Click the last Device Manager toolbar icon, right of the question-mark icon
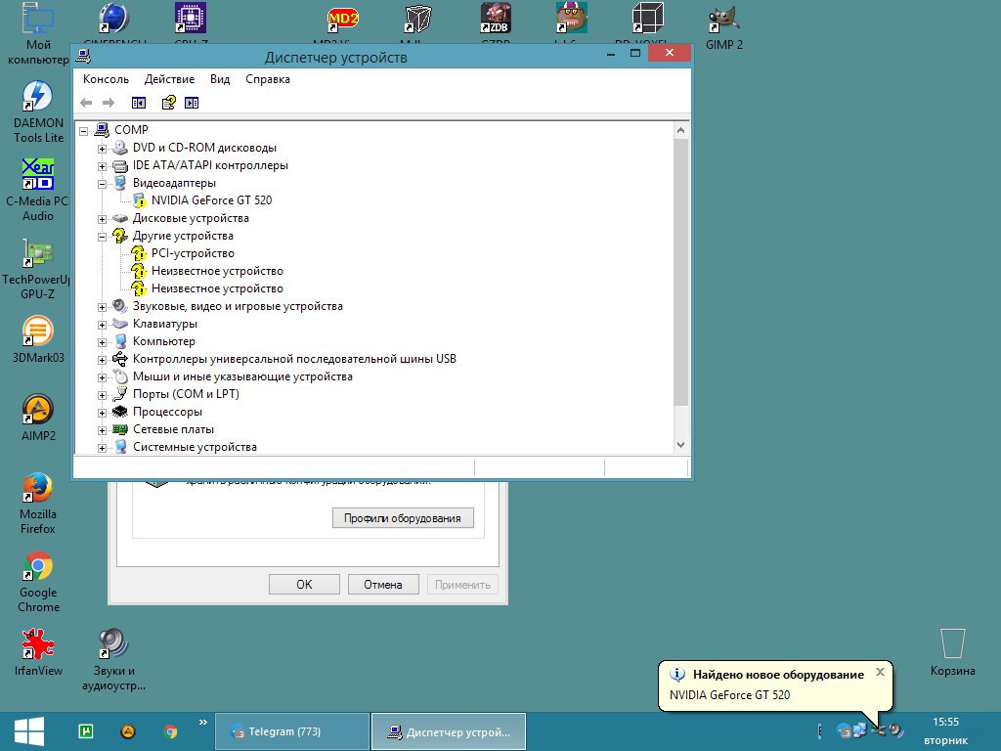 pos(192,103)
